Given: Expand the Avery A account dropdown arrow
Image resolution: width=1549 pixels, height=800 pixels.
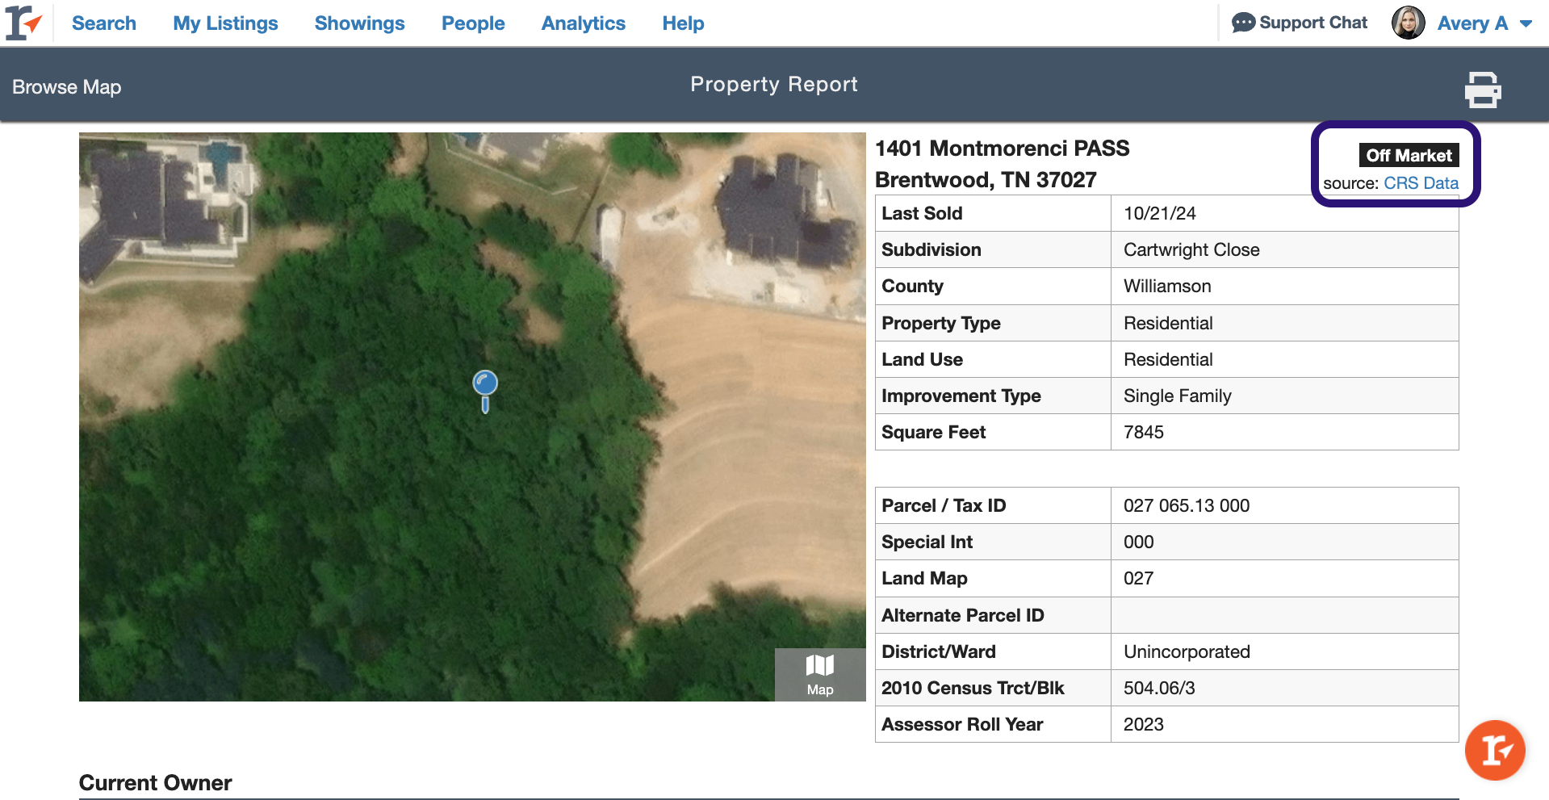Looking at the screenshot, I should (1526, 24).
